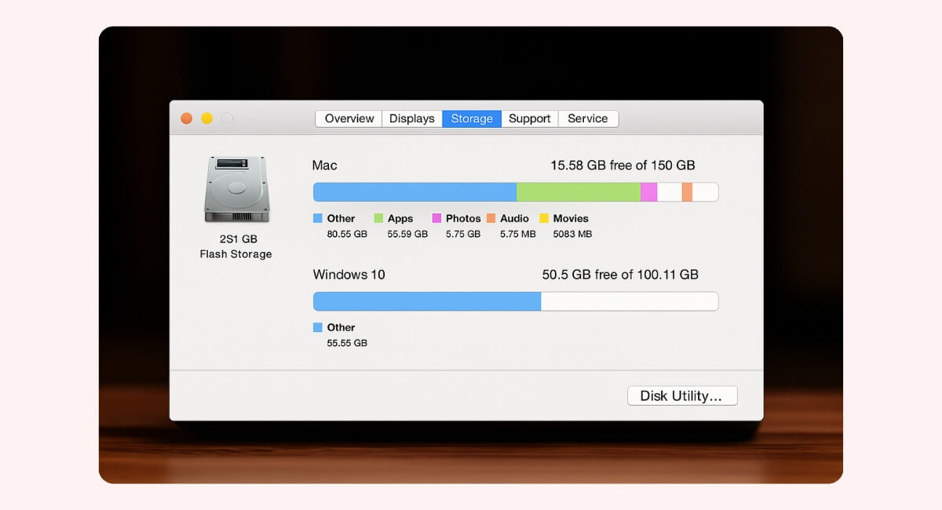Click the green Apps segment of Mac bar
Viewport: 942px width, 510px height.
point(579,192)
